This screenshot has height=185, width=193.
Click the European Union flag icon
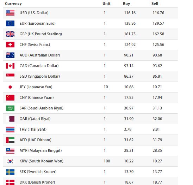[10, 23]
